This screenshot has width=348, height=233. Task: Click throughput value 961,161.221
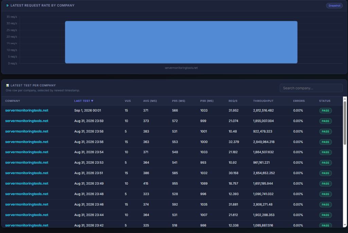pyautogui.click(x=261, y=162)
